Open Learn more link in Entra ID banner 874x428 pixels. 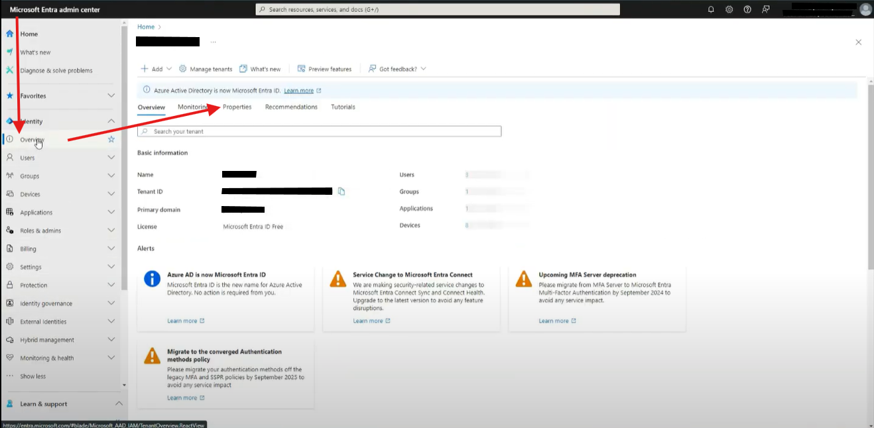click(x=302, y=91)
